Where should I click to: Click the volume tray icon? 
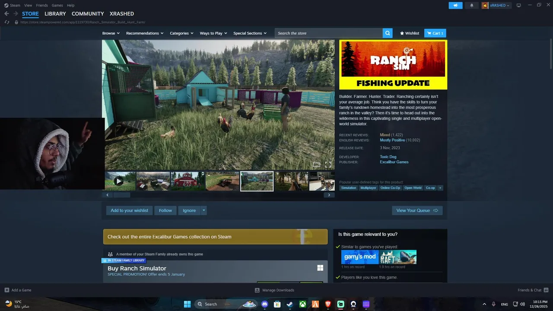point(523,304)
